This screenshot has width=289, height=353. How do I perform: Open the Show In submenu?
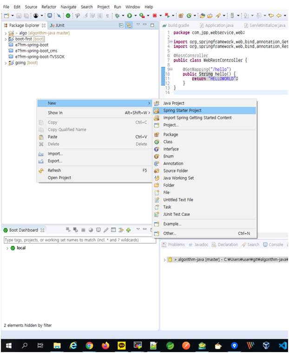[x=94, y=113]
